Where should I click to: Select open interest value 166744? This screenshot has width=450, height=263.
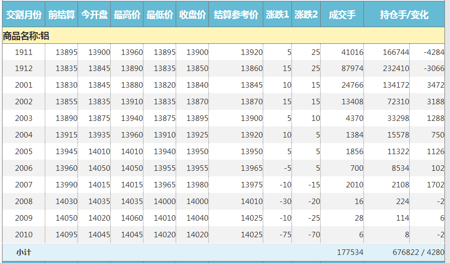396,52
